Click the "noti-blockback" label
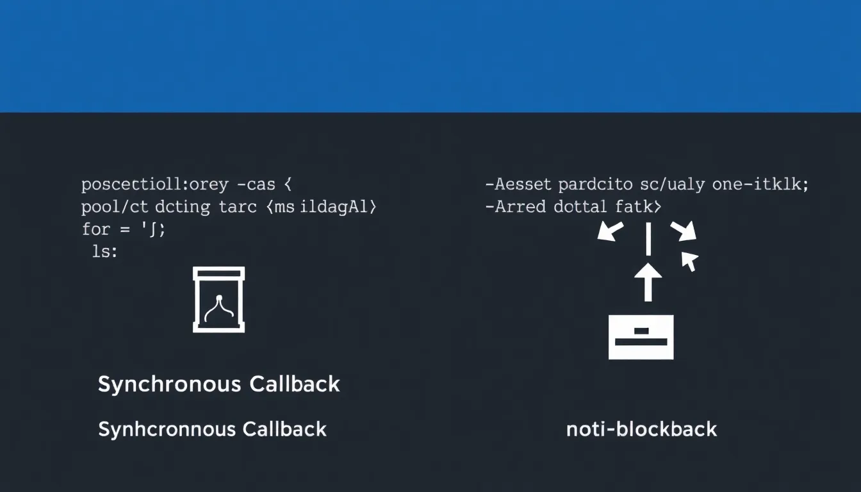This screenshot has width=861, height=492. [641, 429]
